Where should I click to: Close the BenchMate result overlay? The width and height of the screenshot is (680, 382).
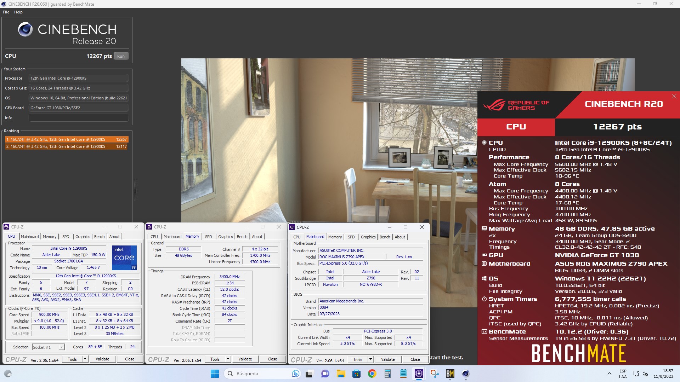[x=674, y=96]
